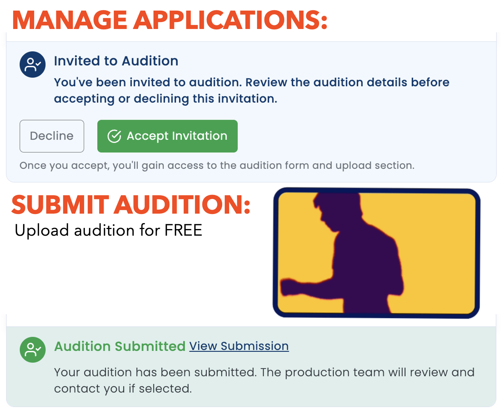Click the green user-check icon beside Audition Submitted
The image size is (501, 417).
(33, 350)
